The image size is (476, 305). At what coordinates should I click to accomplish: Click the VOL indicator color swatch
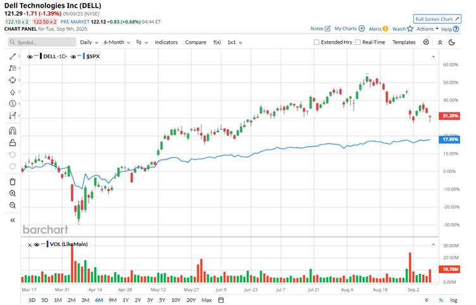[x=47, y=244]
